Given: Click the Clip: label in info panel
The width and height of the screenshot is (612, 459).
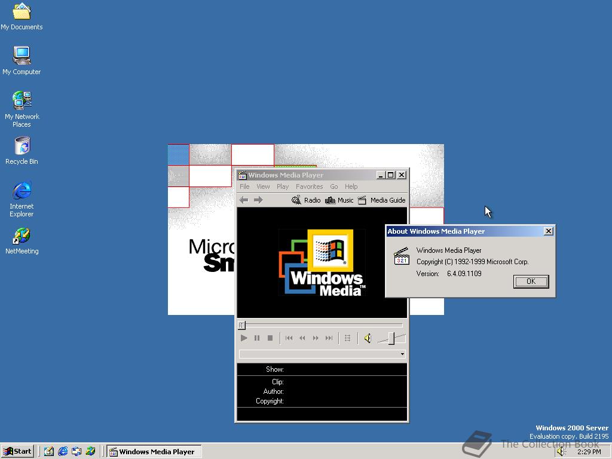Looking at the screenshot, I should tap(277, 382).
